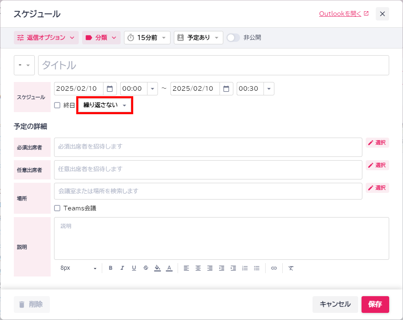Click the 保存 save button
The height and width of the screenshot is (320, 403).
click(x=375, y=305)
